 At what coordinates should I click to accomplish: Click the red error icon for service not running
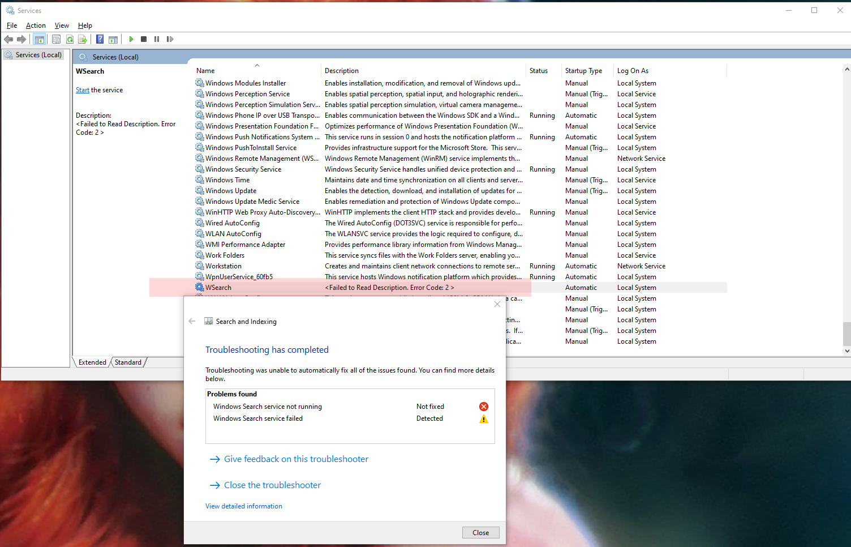pos(484,407)
